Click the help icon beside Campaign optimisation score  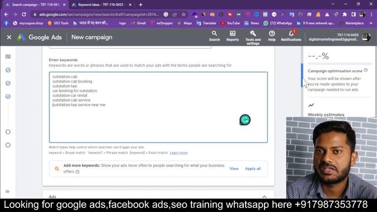click(x=366, y=70)
